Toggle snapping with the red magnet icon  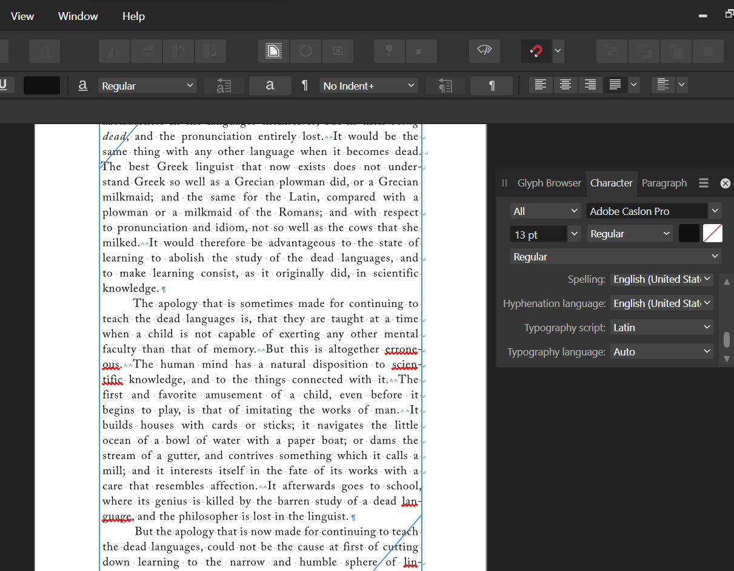(536, 51)
